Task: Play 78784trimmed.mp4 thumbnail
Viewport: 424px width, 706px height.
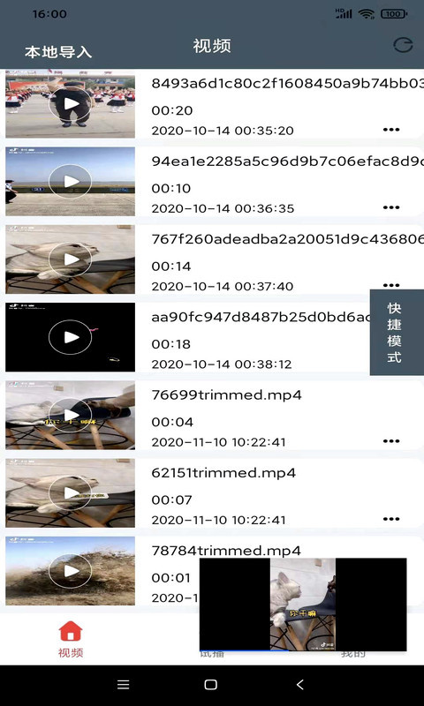Action: coord(71,571)
